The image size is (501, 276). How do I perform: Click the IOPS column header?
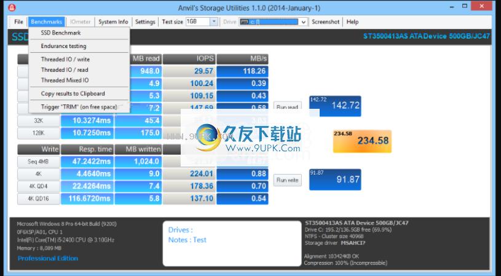(189, 59)
